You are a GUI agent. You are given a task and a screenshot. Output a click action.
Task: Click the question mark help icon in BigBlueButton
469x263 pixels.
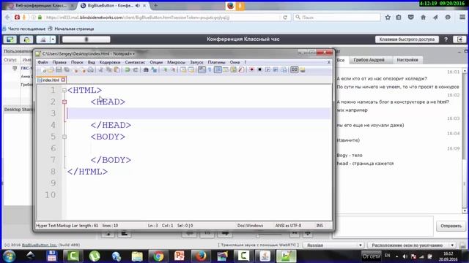pos(446,39)
